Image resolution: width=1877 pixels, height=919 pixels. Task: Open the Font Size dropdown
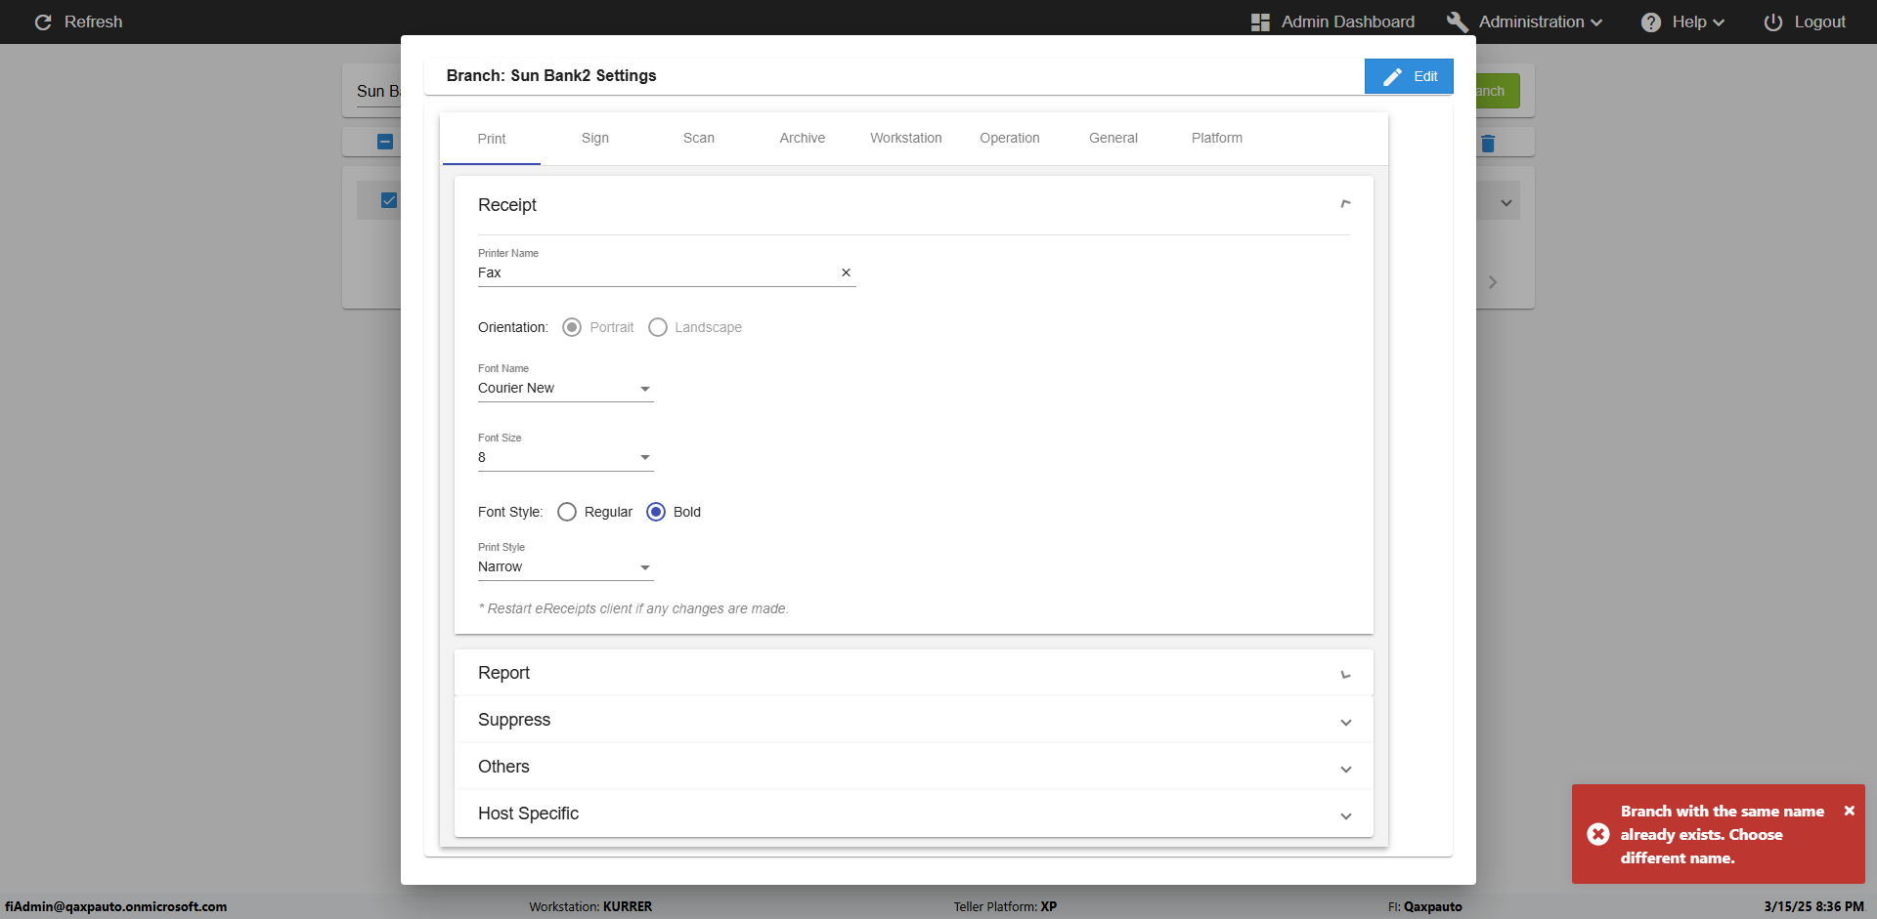click(565, 458)
